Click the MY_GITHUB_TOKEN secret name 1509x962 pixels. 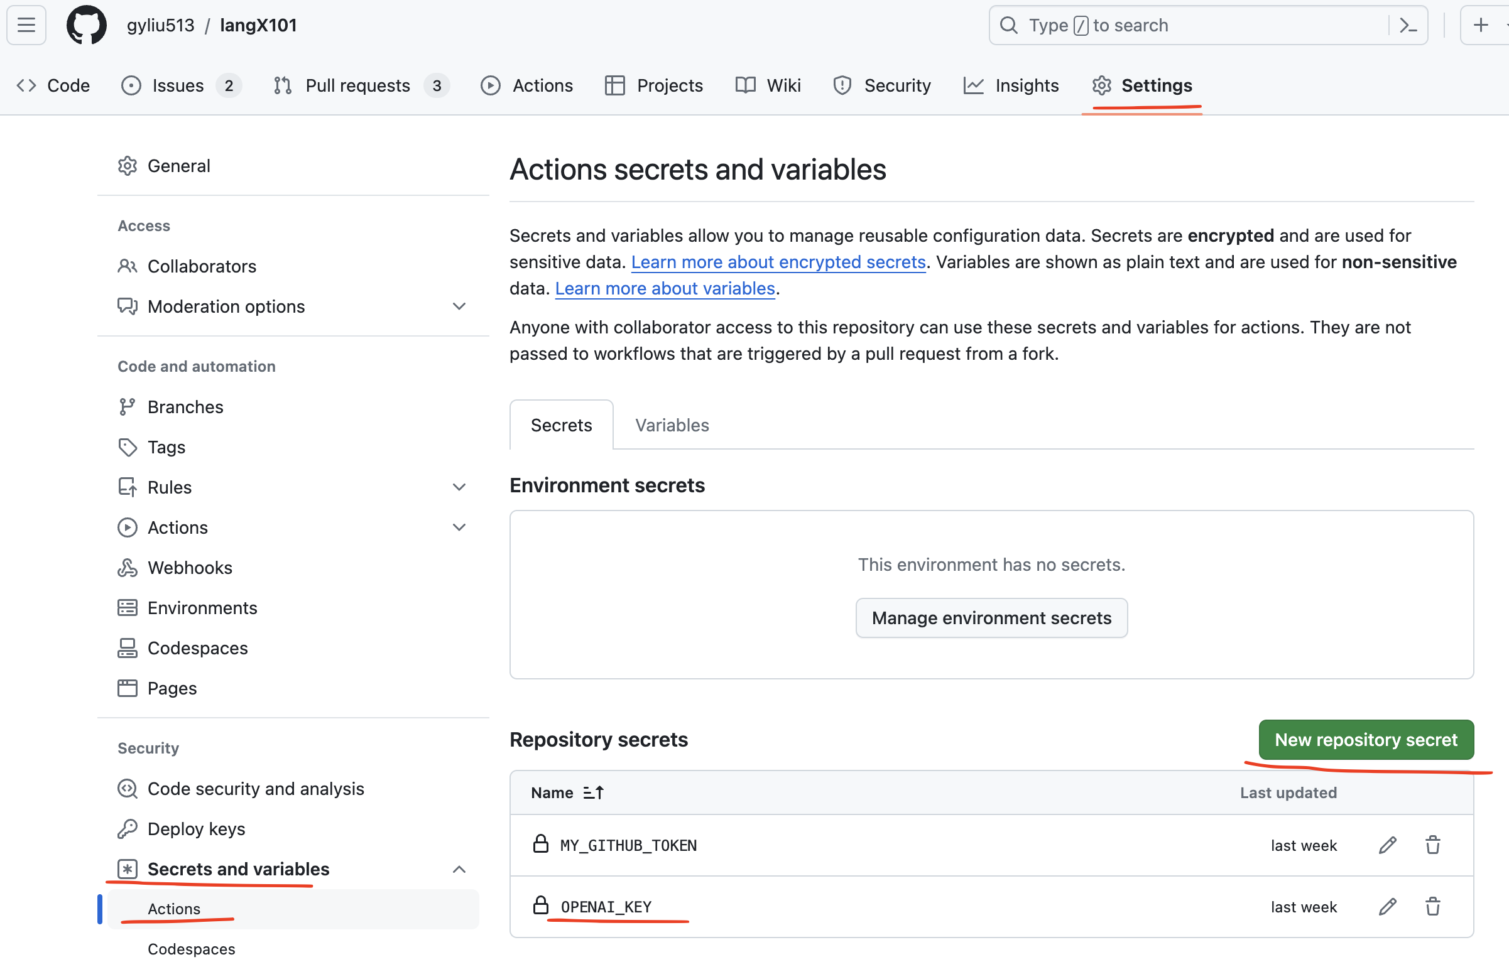coord(629,845)
